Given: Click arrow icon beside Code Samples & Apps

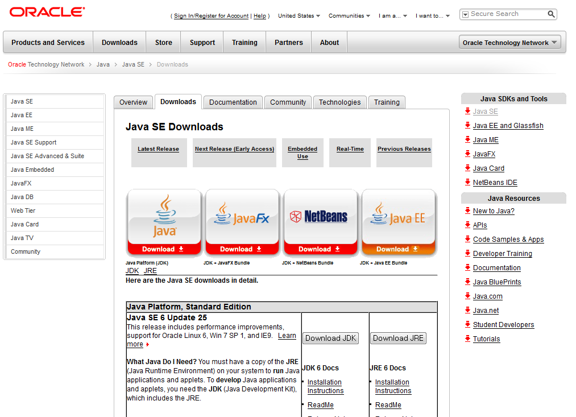Looking at the screenshot, I should coord(467,239).
